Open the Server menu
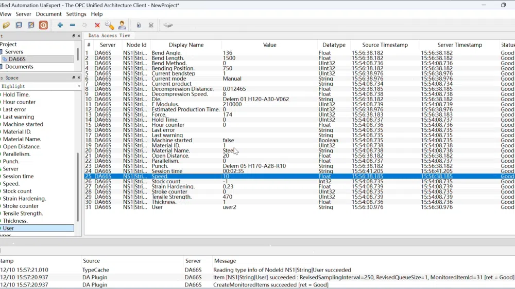The height and width of the screenshot is (289, 515). click(23, 14)
